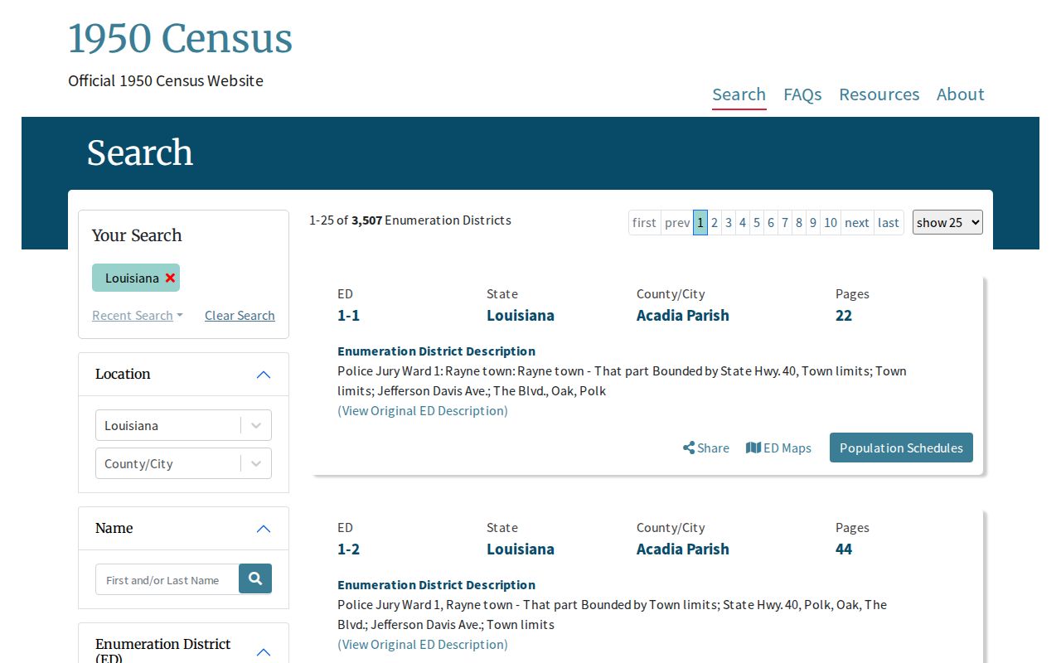Open the About nav item
The width and height of the screenshot is (1061, 663).
point(960,94)
